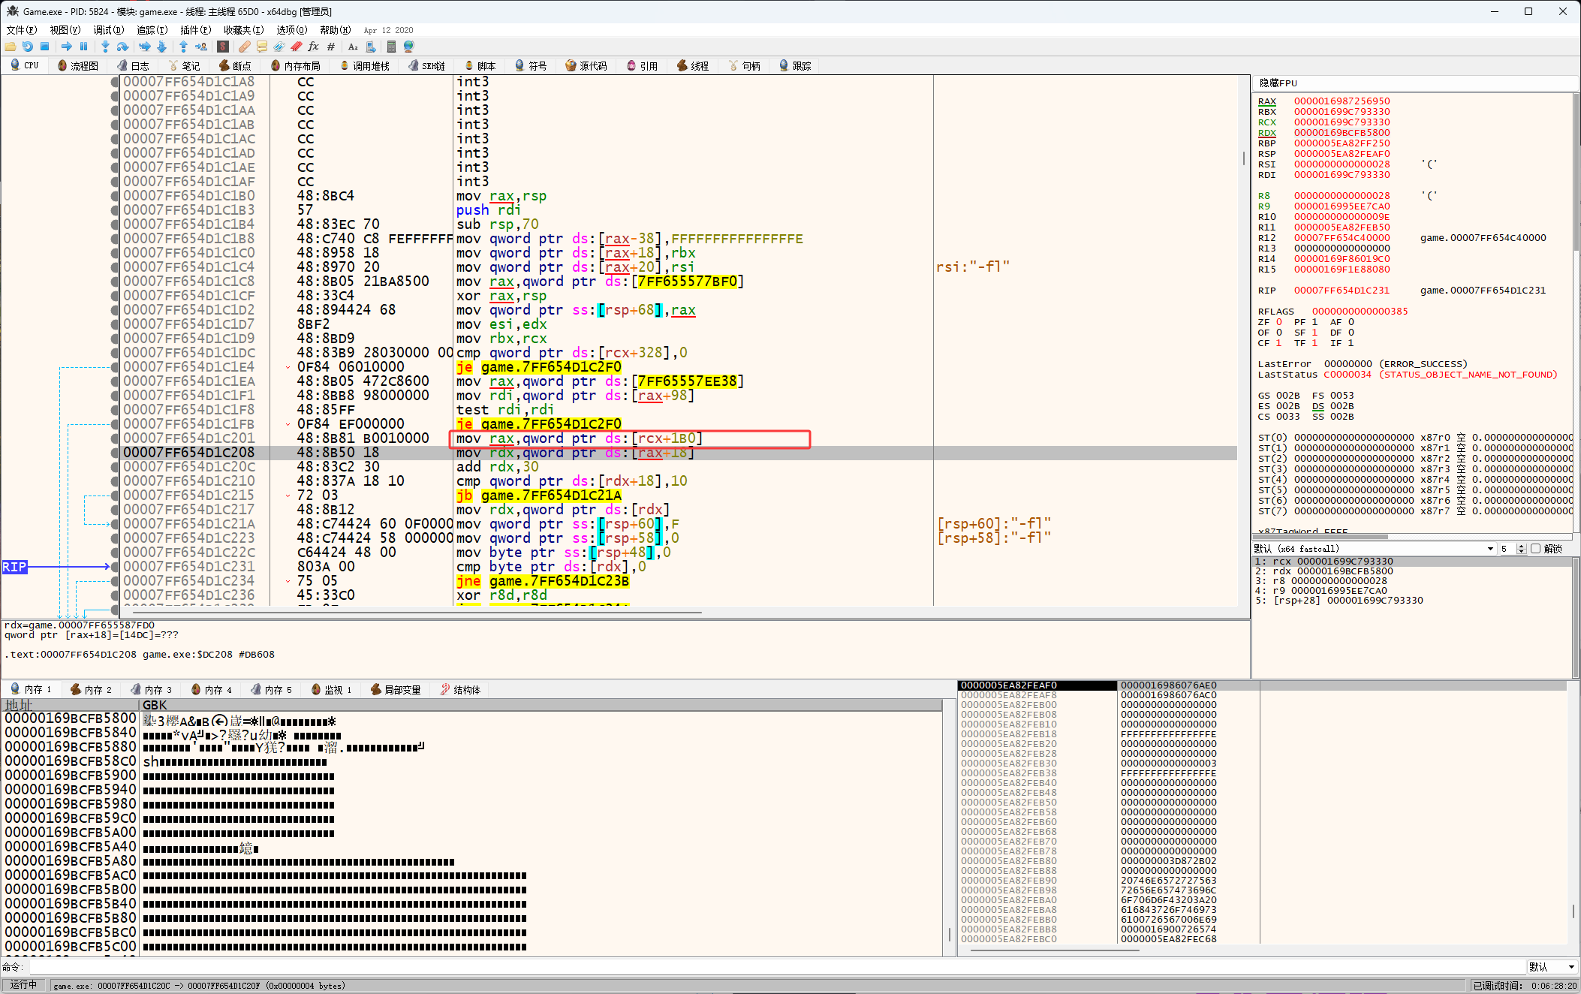Click the Restart debugging toolbar icon

pyautogui.click(x=28, y=47)
